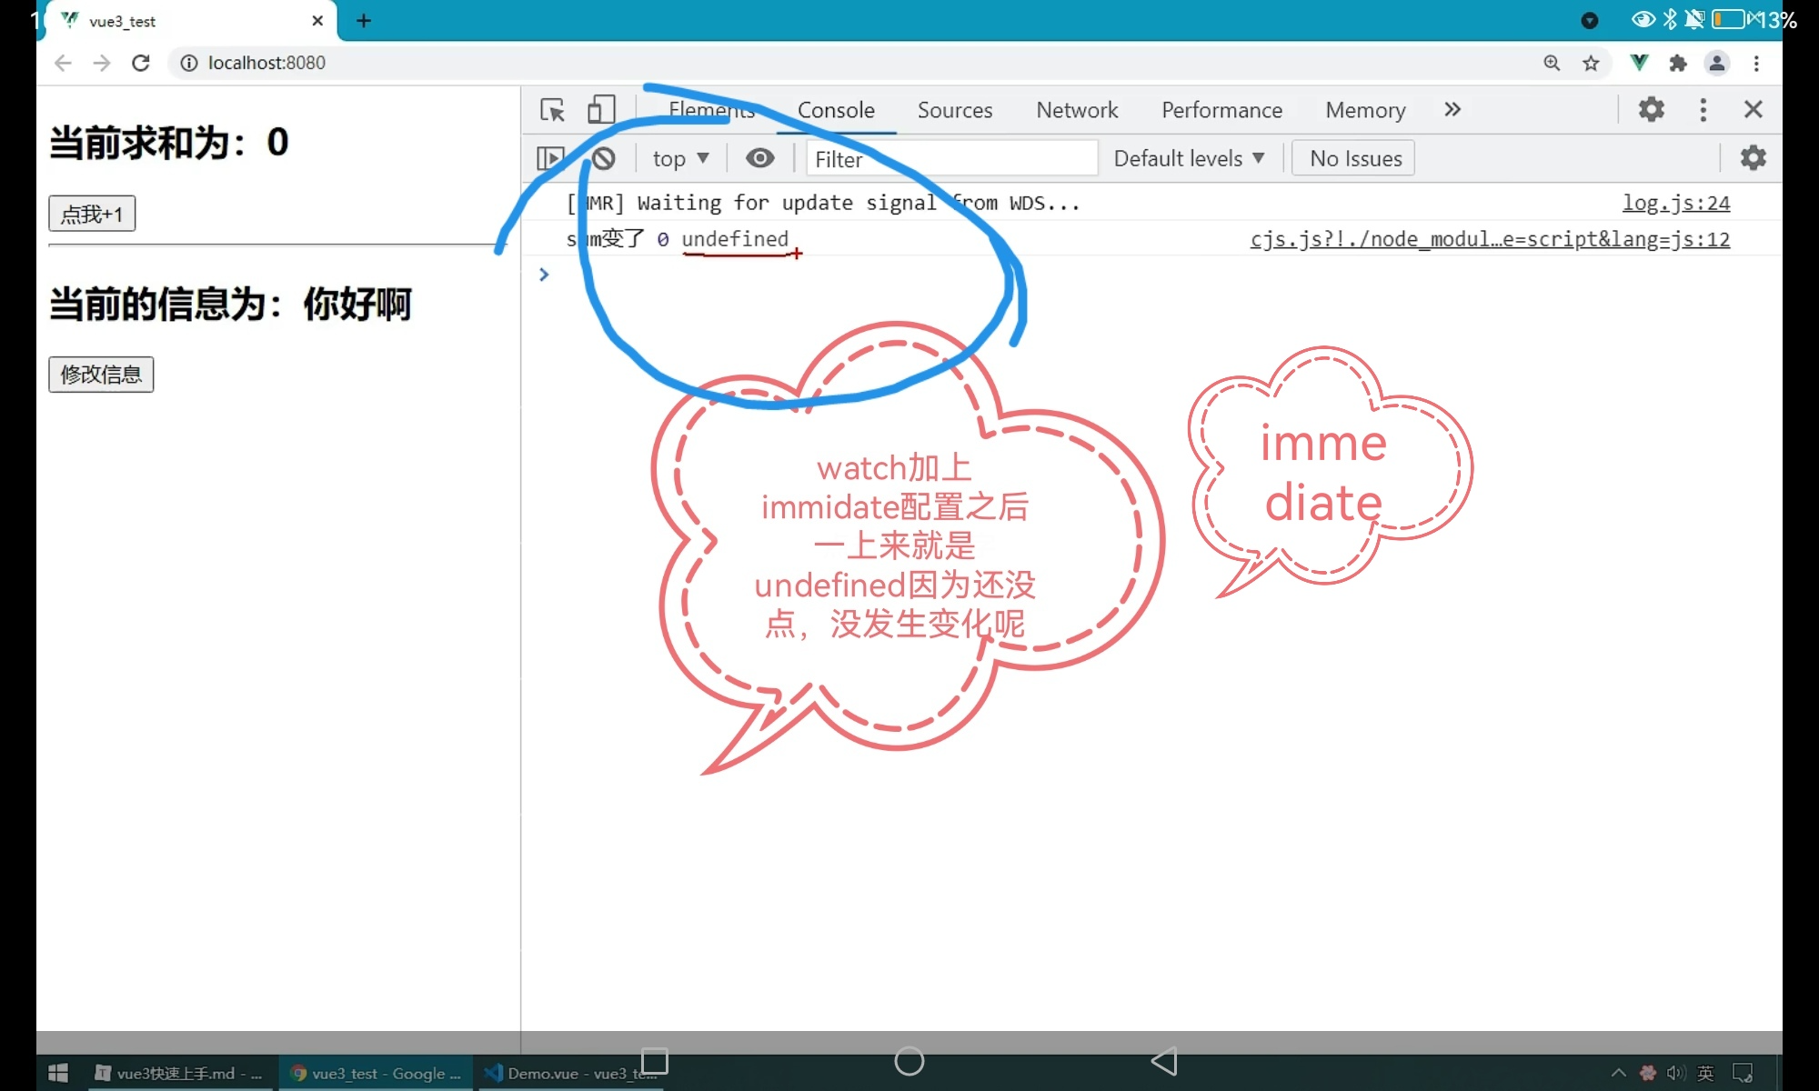Screen dimensions: 1819x1091
Task: Toggle the device toolbar icon
Action: coord(600,110)
